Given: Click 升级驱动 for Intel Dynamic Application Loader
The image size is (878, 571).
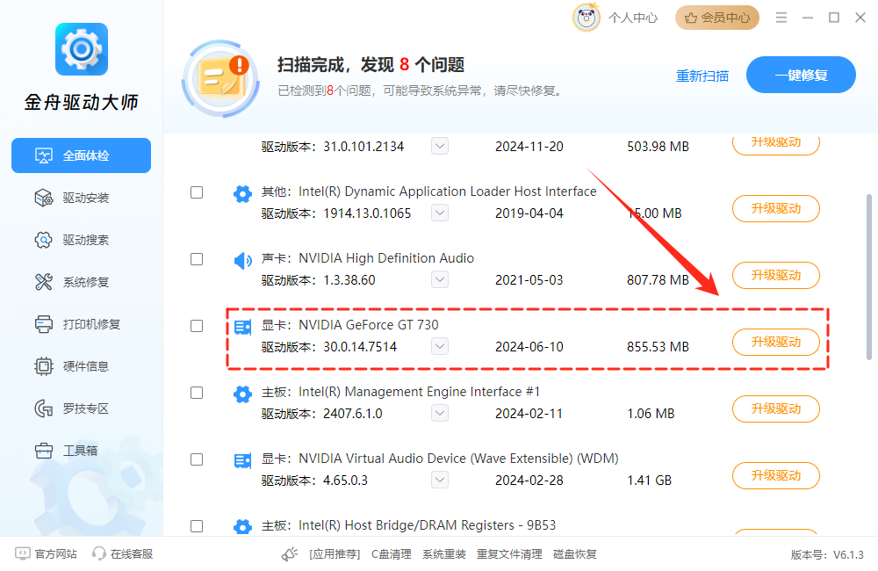Looking at the screenshot, I should click(x=776, y=209).
